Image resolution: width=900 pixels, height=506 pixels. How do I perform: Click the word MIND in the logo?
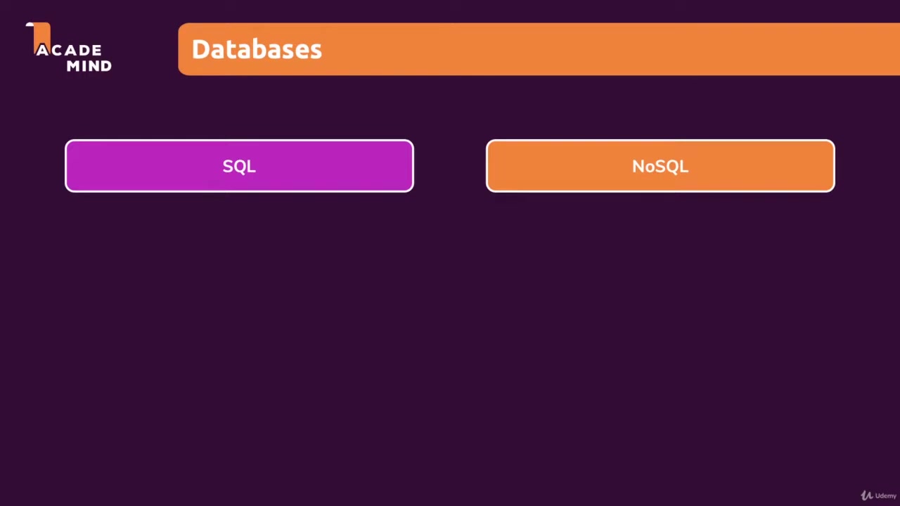(x=89, y=66)
